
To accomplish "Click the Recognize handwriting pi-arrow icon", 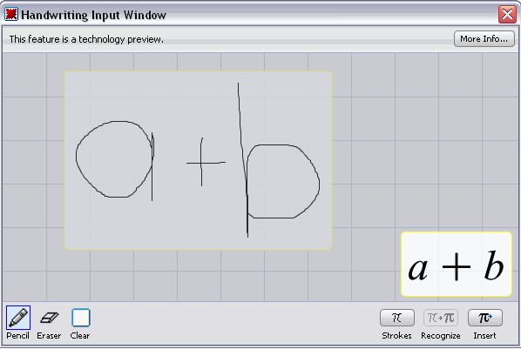I will click(441, 318).
